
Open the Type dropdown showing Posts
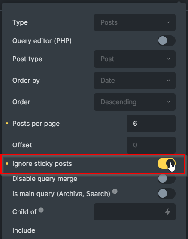click(x=135, y=22)
